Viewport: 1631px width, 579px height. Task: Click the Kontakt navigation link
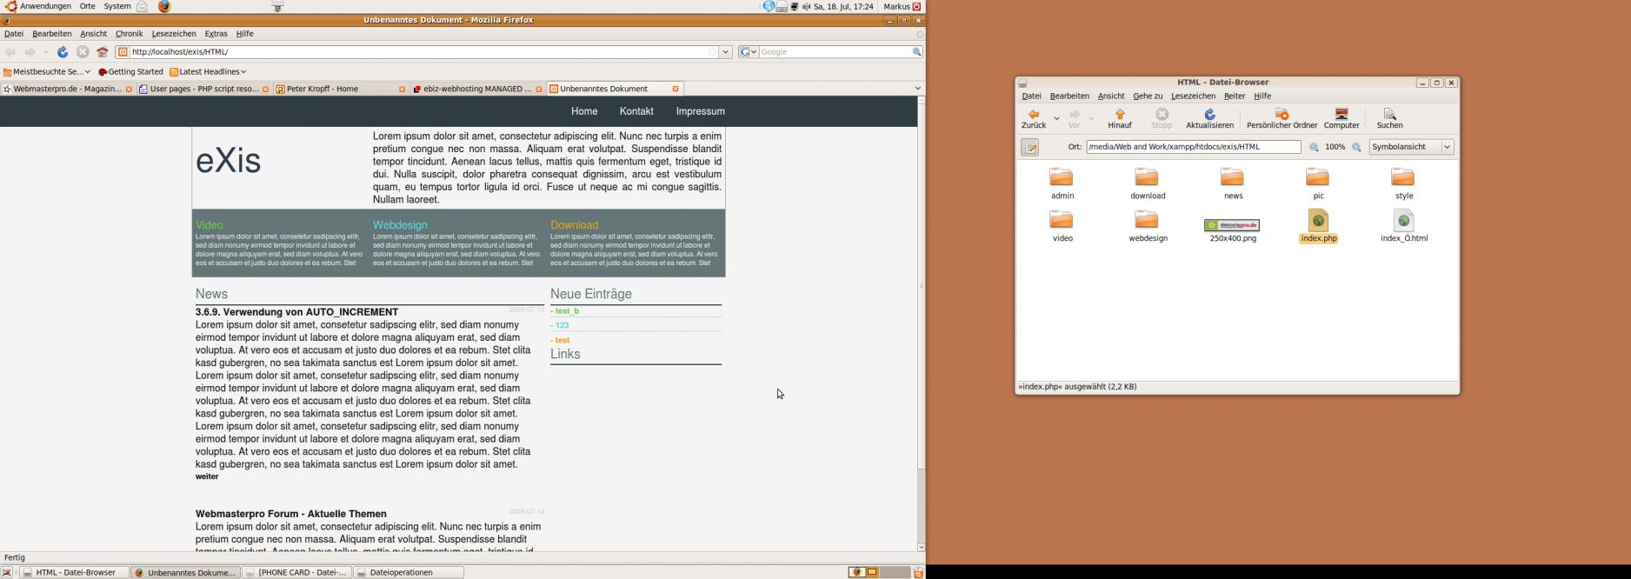(636, 111)
